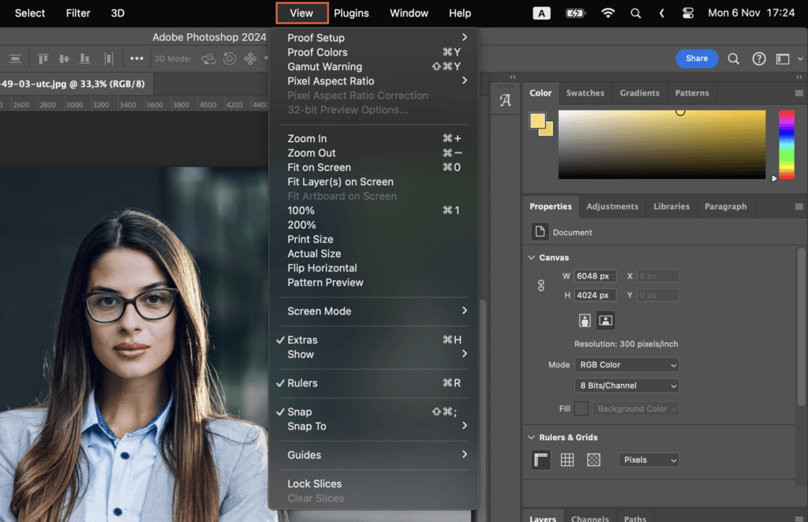Open the Pixels units dropdown
This screenshot has width=808, height=522.
pos(648,460)
